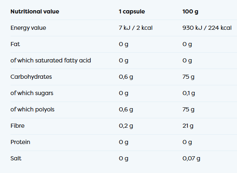Select the 7 kJ / 2 kcal cell
Viewport: 237px width, 173px height.
(x=136, y=28)
